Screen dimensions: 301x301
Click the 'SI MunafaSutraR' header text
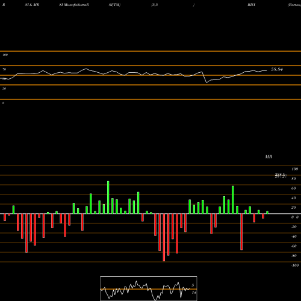point(74,5)
